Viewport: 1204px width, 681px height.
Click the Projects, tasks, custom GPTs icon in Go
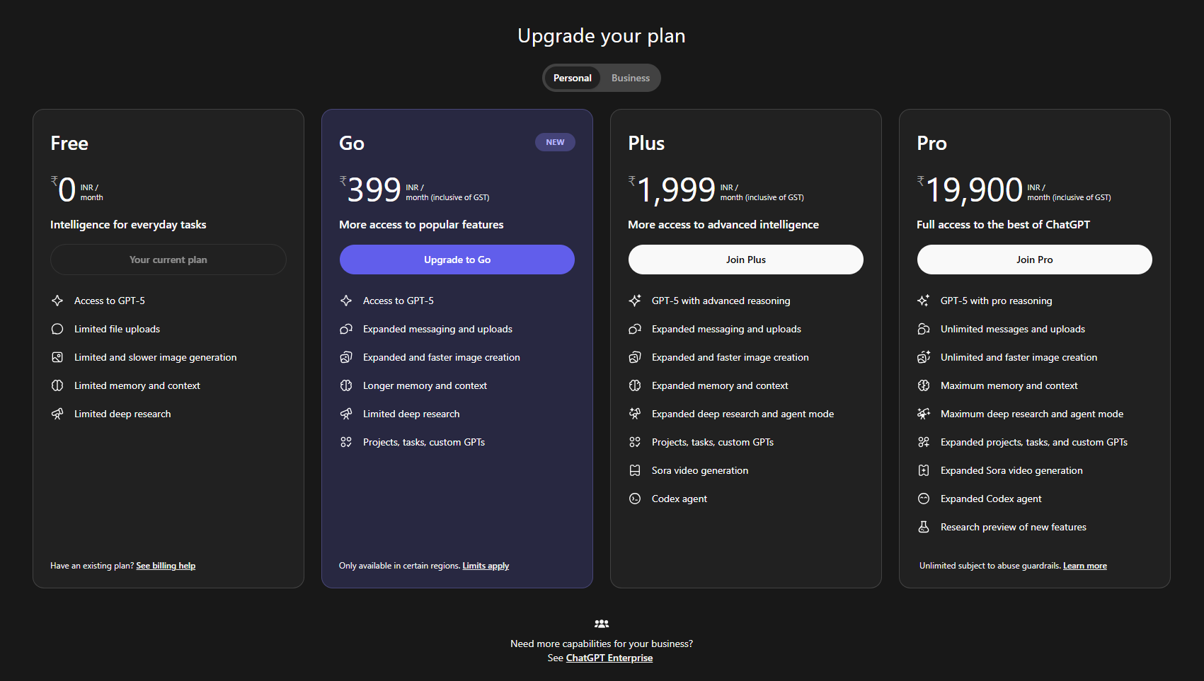[x=346, y=442]
